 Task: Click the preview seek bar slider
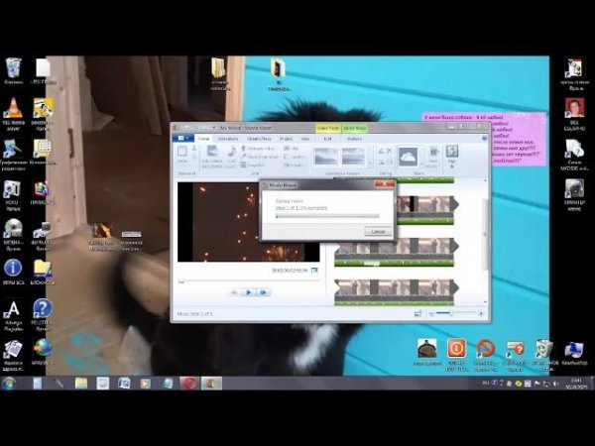point(181,281)
